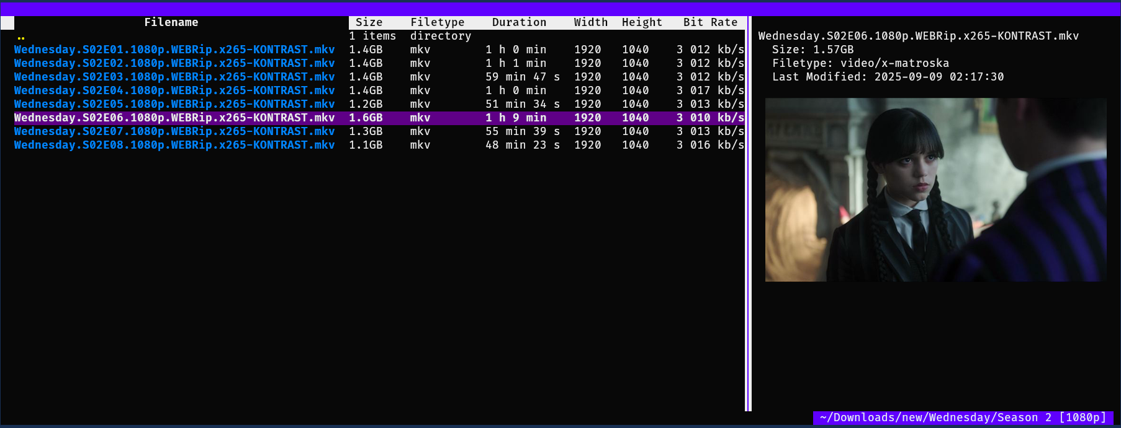1121x428 pixels.
Task: Click the 'directory' filetype cell
Action: pos(441,36)
